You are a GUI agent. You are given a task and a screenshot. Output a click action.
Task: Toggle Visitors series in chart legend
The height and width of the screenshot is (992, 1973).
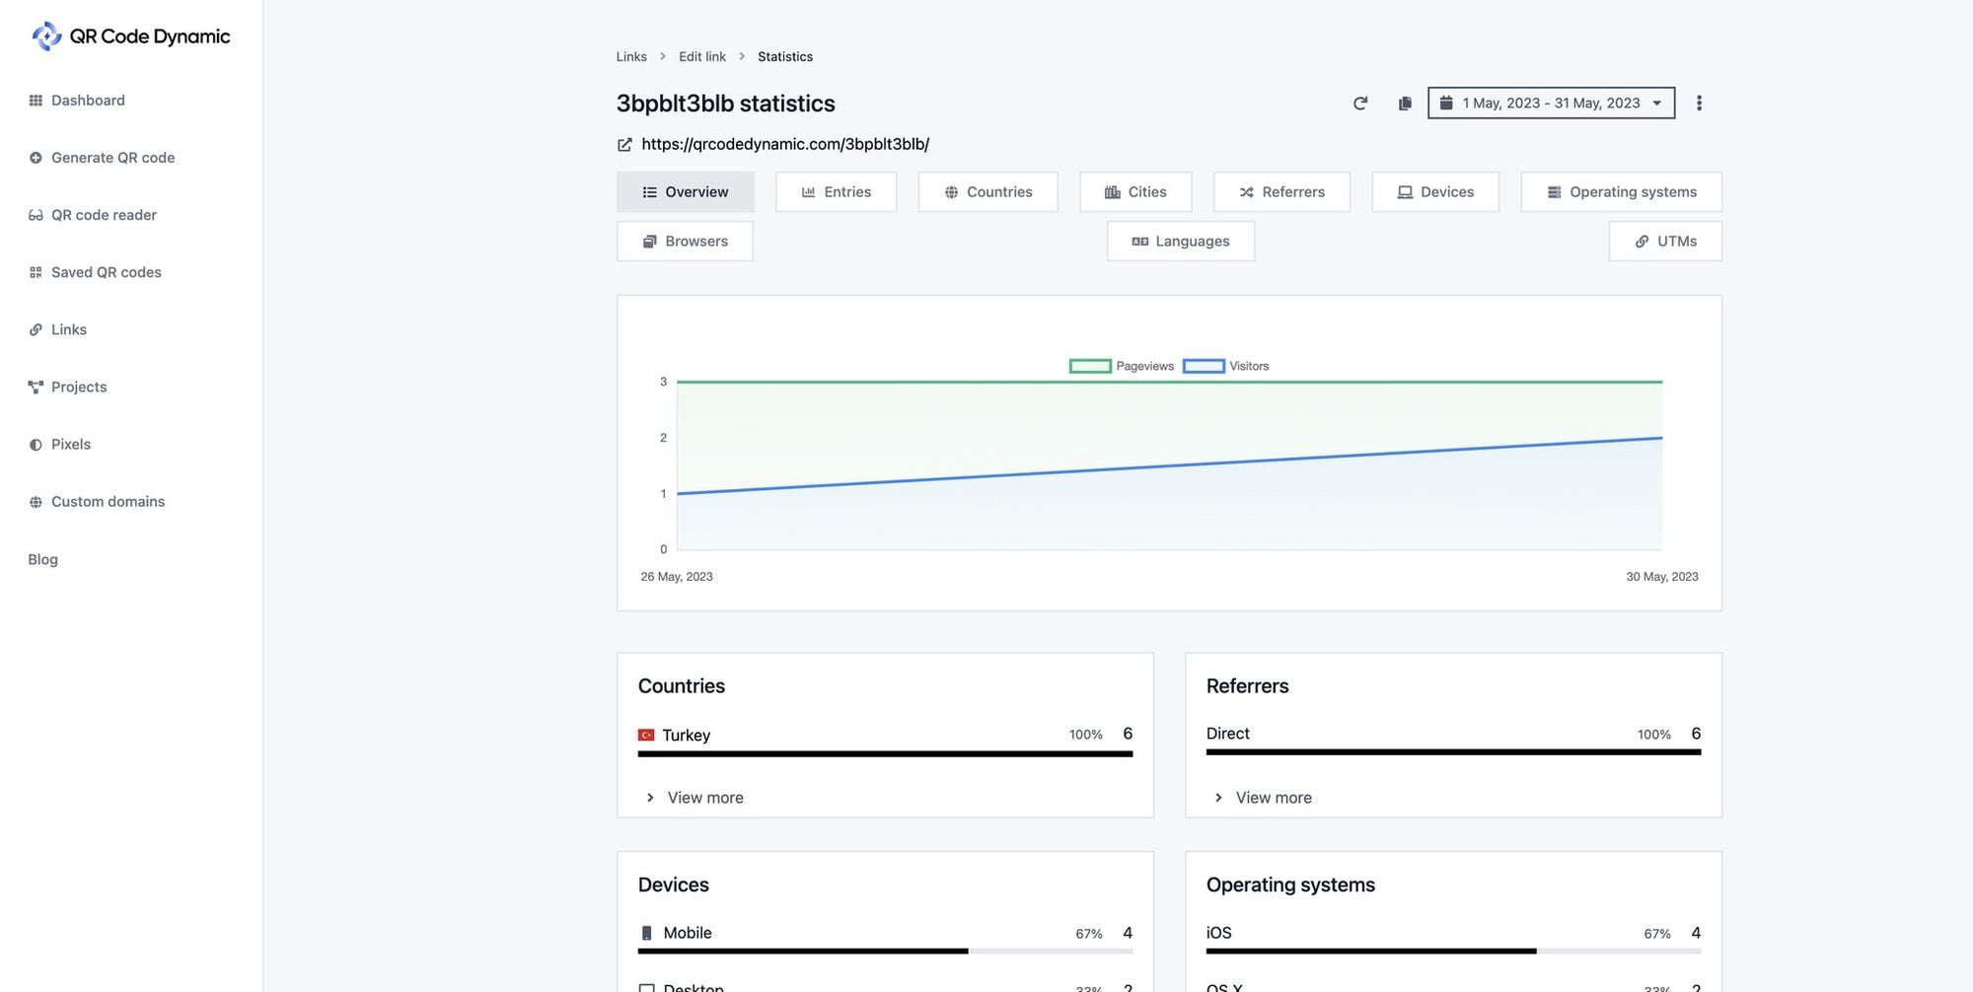(x=1226, y=366)
